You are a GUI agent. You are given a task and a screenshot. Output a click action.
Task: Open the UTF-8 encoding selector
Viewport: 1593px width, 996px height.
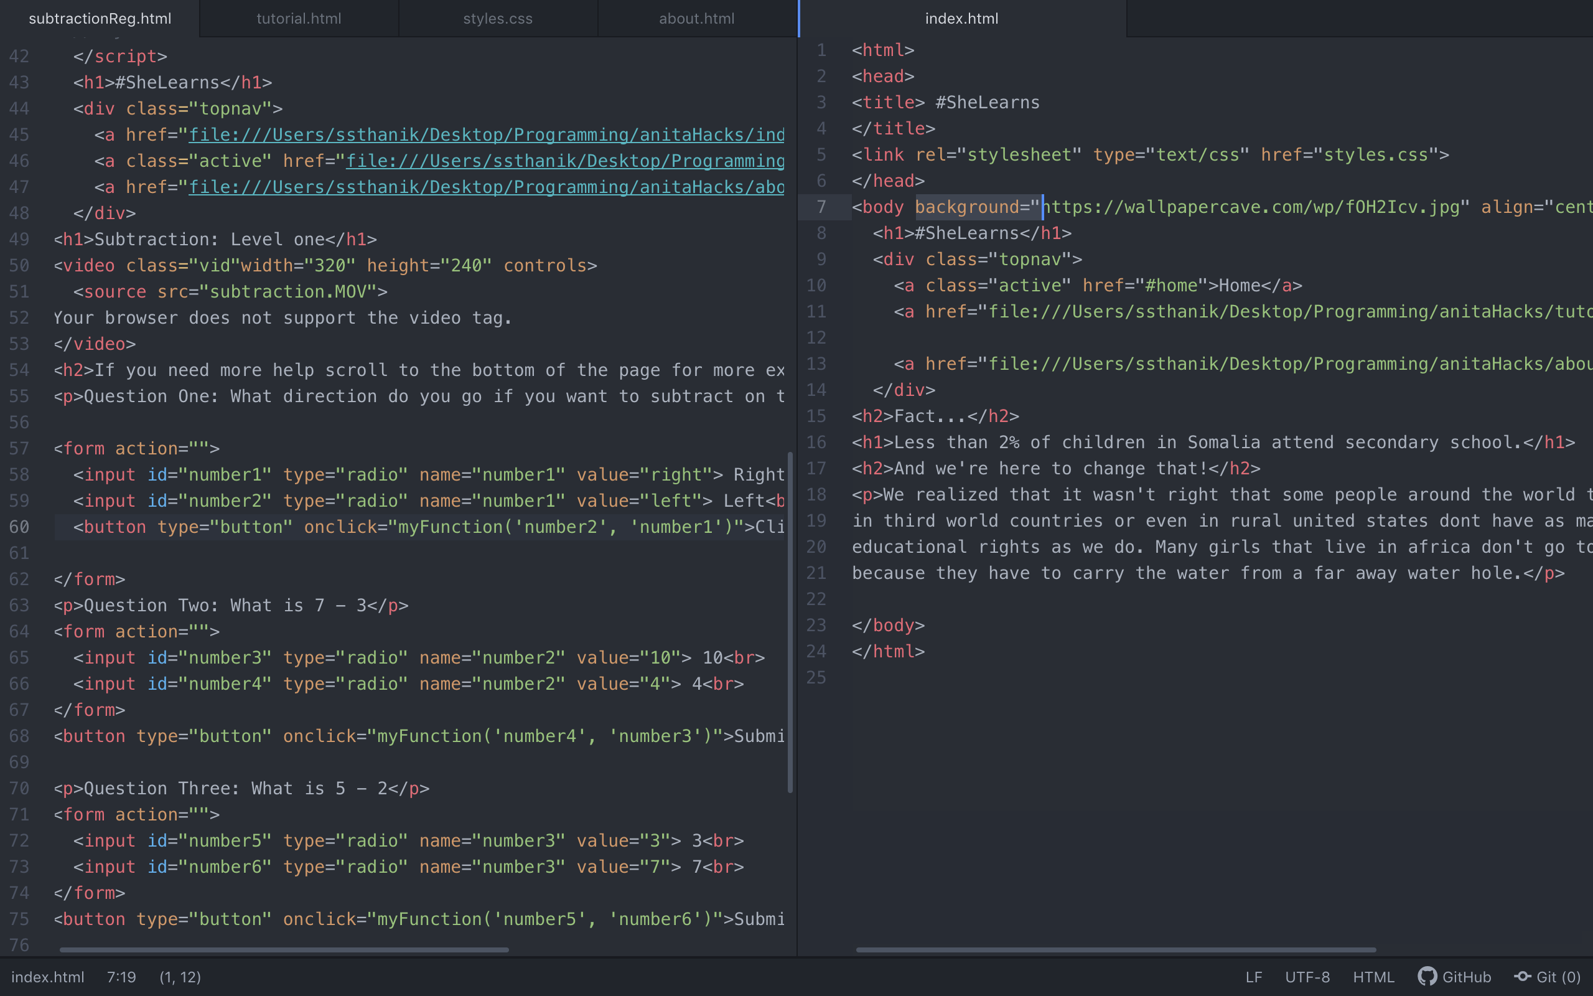coord(1307,977)
